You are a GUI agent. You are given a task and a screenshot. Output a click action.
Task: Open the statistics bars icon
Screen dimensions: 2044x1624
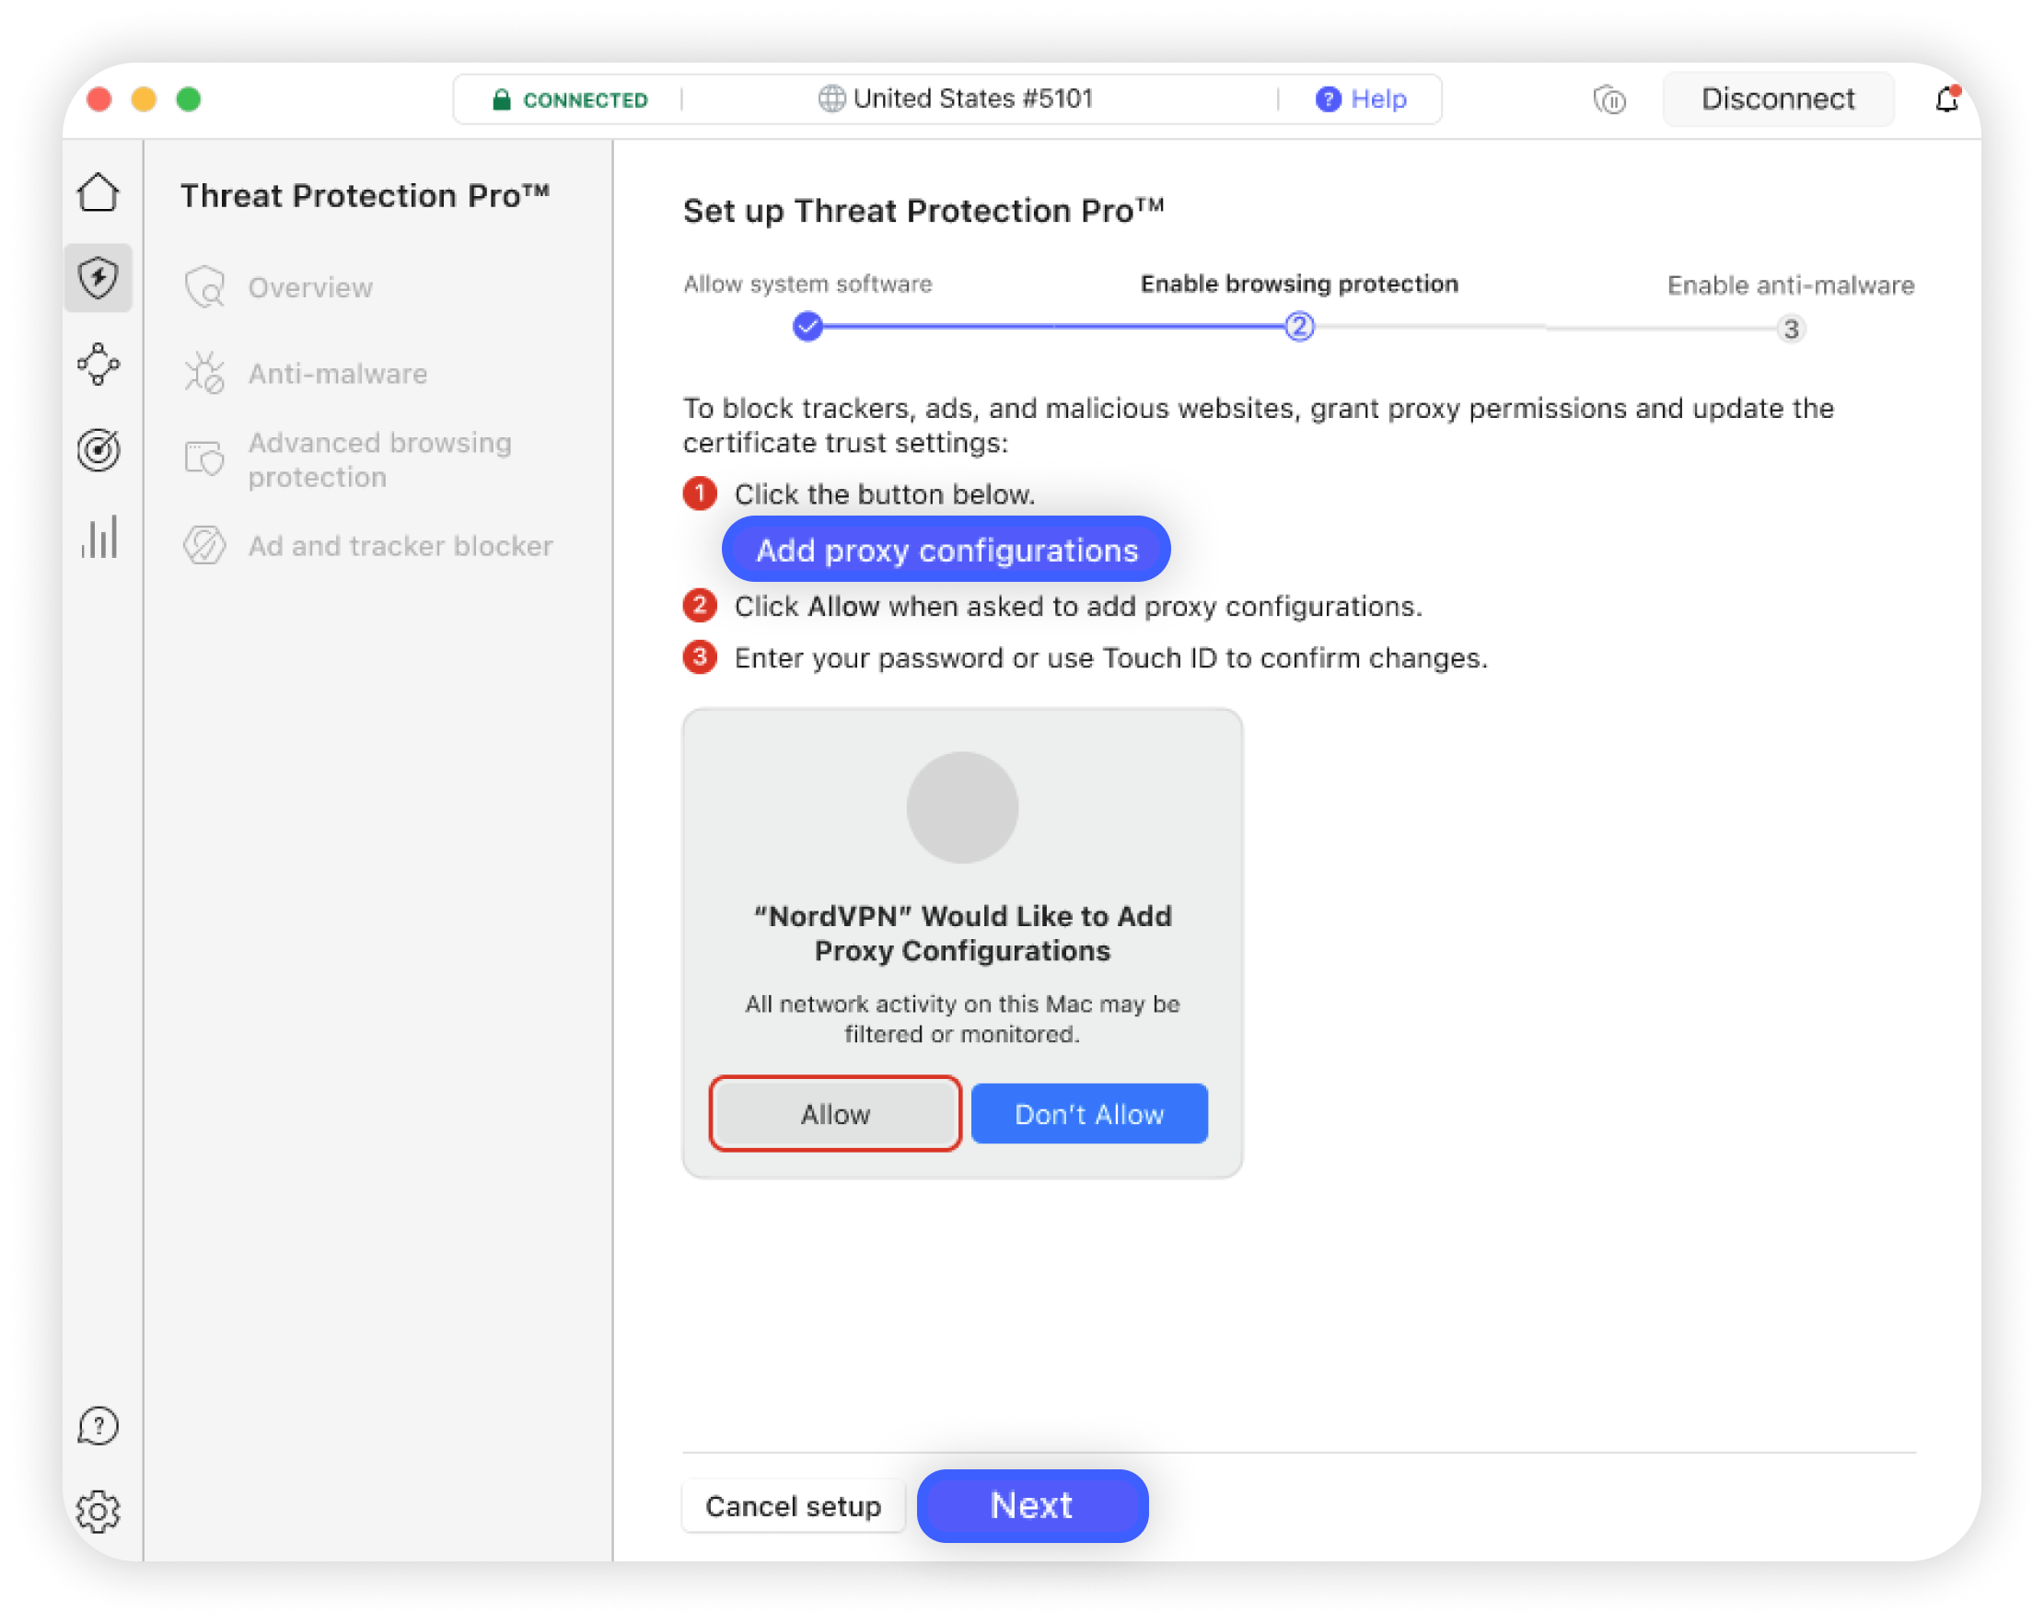point(99,537)
